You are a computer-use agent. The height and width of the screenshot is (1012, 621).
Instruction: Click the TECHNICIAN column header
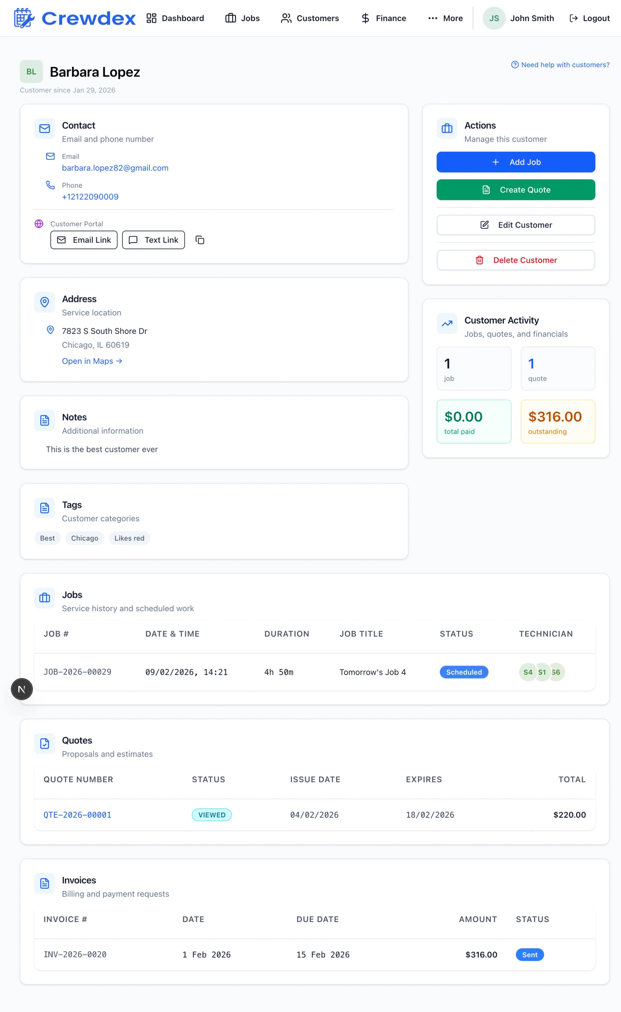(546, 634)
